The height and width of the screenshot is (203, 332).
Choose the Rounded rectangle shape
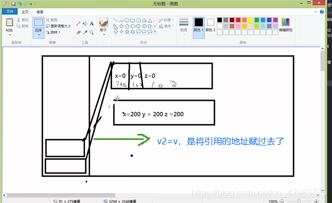coord(138,20)
